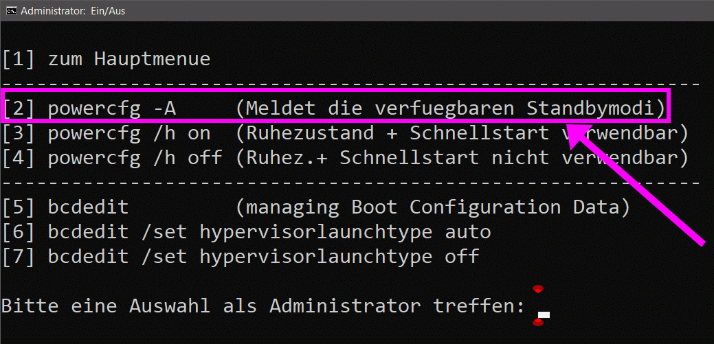Select the [6] hypervisorlaunchtype auto line

tap(246, 232)
